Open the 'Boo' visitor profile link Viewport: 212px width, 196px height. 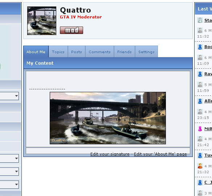point(208,47)
